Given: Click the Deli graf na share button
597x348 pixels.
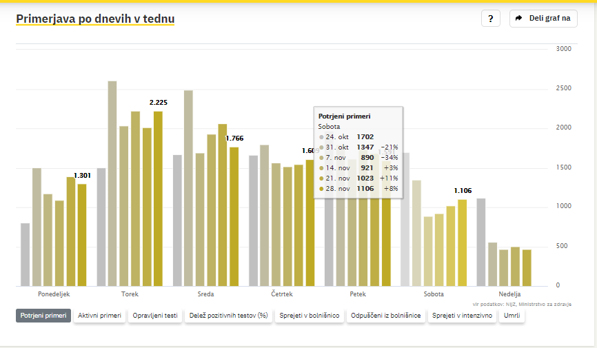Looking at the screenshot, I should click(x=543, y=19).
